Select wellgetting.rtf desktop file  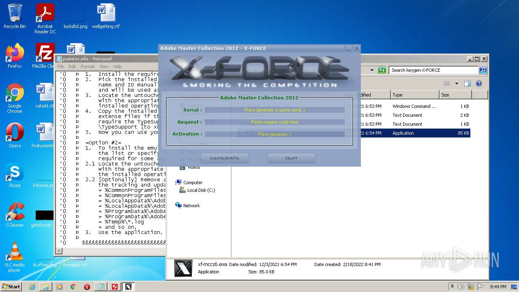pyautogui.click(x=106, y=16)
